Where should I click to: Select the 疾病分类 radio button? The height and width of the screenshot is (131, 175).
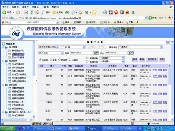[x=87, y=61]
